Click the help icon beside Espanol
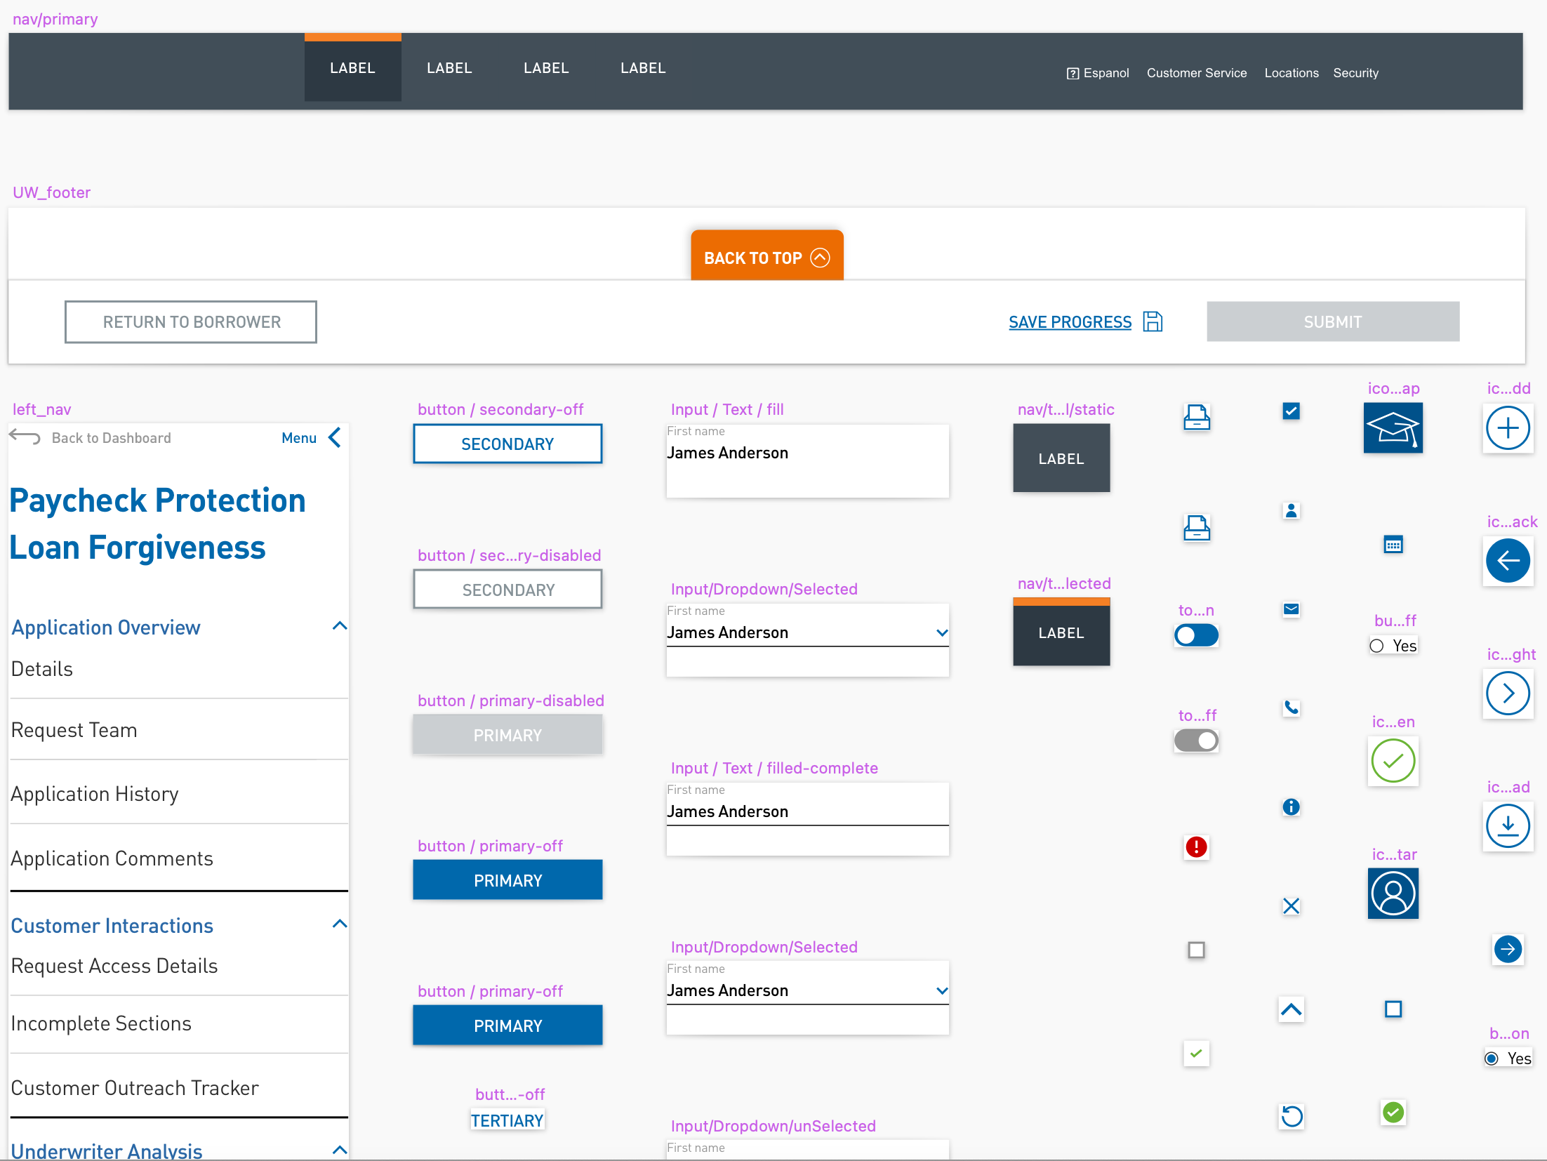 1073,73
